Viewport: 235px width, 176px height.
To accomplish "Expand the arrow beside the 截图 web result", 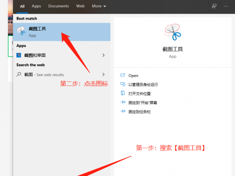I will tap(103, 74).
